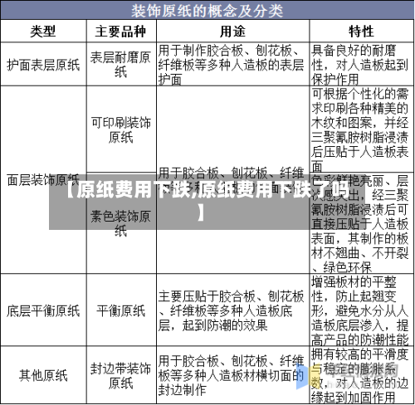The image size is (415, 405).
Task: Click the usage cell ending 封边制作
Action: [232, 375]
